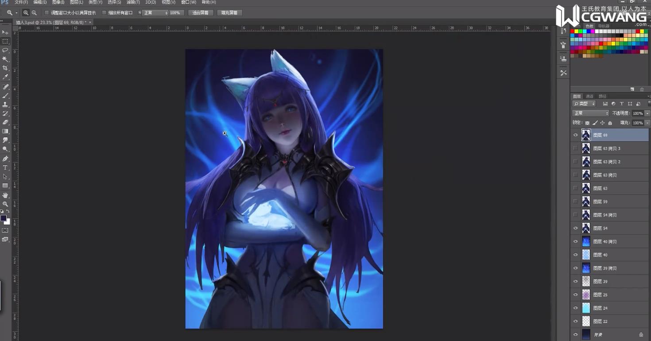Select the History Brush tool
Image resolution: width=651 pixels, height=341 pixels.
click(5, 113)
